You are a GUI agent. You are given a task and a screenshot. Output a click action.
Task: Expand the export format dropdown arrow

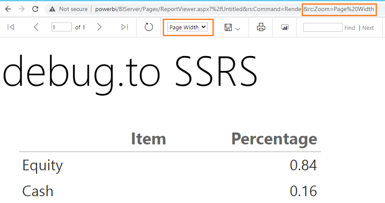pyautogui.click(x=238, y=29)
